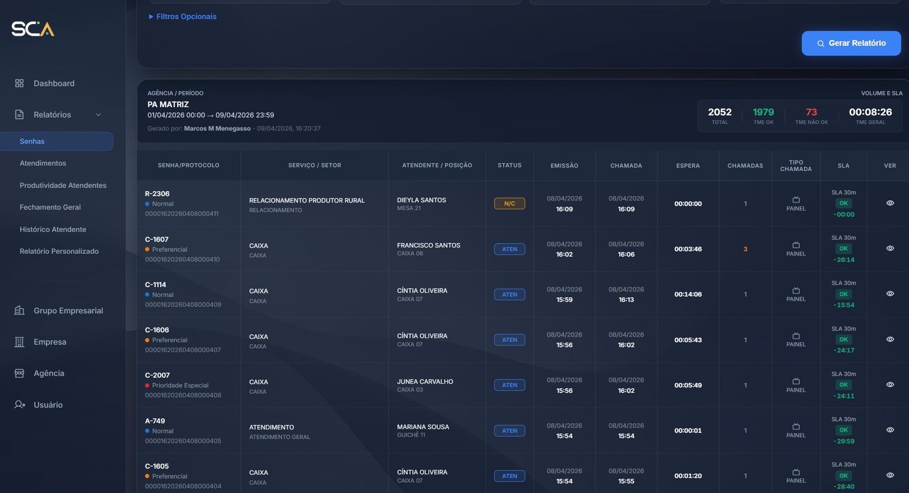
Task: Click the Grupo Empresarial building icon
Action: click(x=19, y=310)
